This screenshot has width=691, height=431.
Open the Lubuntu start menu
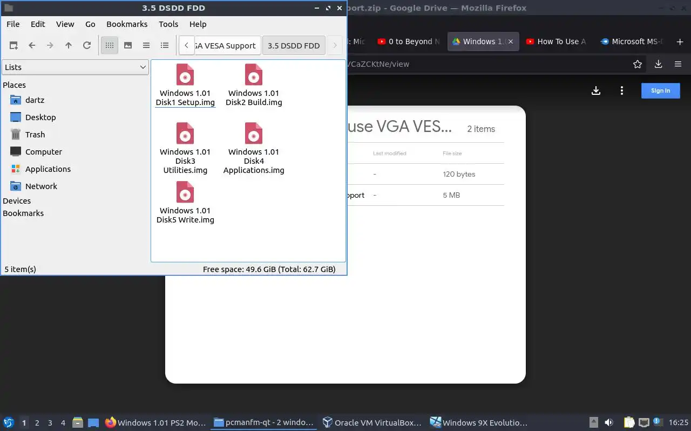click(9, 423)
